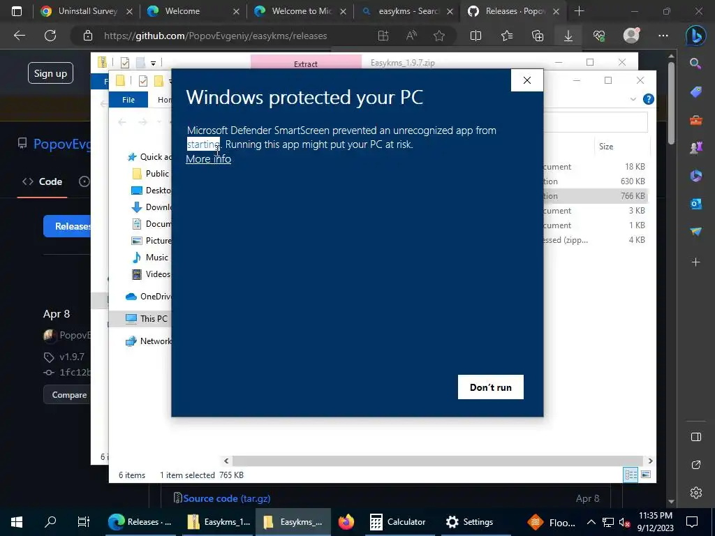Toggle Read aloud in address bar

411,36
